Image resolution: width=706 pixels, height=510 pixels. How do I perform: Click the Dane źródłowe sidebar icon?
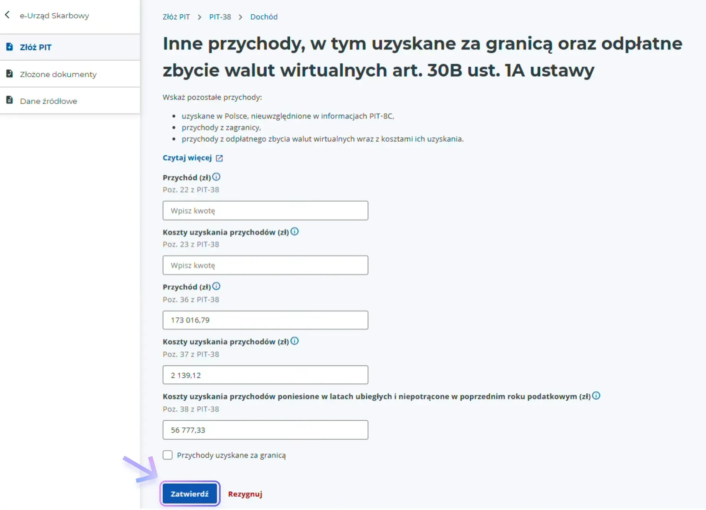point(10,100)
